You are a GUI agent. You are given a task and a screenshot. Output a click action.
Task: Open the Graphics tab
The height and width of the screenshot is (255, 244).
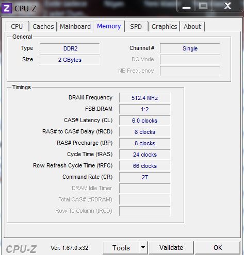pyautogui.click(x=165, y=27)
